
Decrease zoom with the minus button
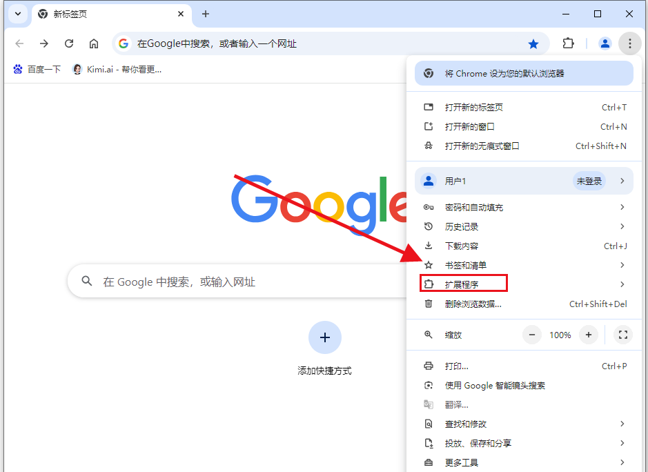point(532,335)
